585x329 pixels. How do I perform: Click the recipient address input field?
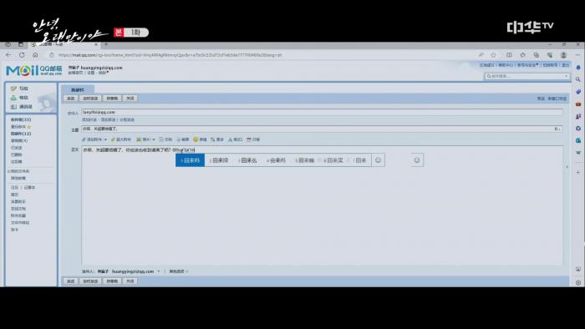coord(322,112)
